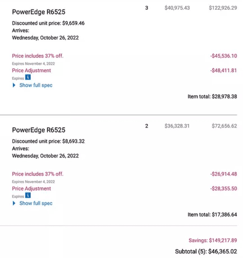Click the $72,656.62 list total

[224, 126]
